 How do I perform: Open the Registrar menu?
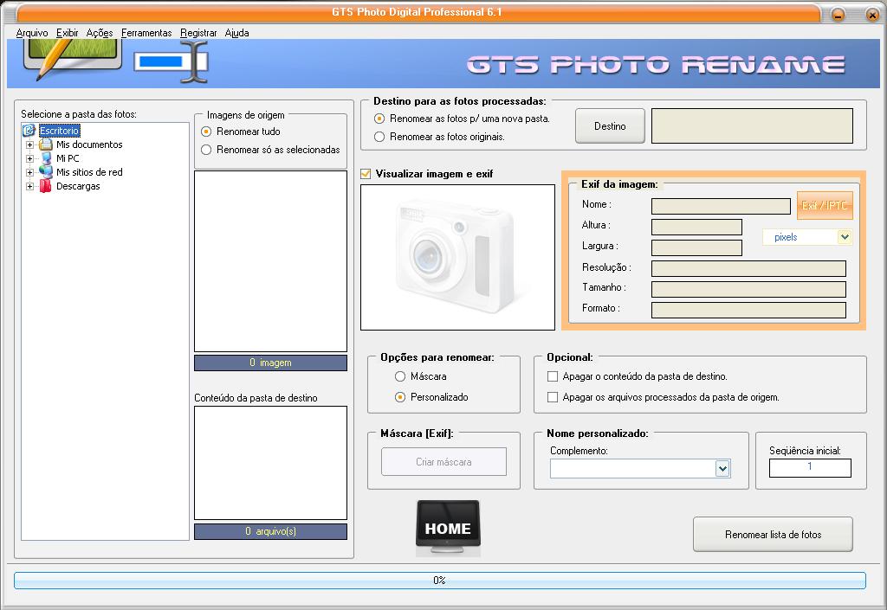(x=198, y=33)
